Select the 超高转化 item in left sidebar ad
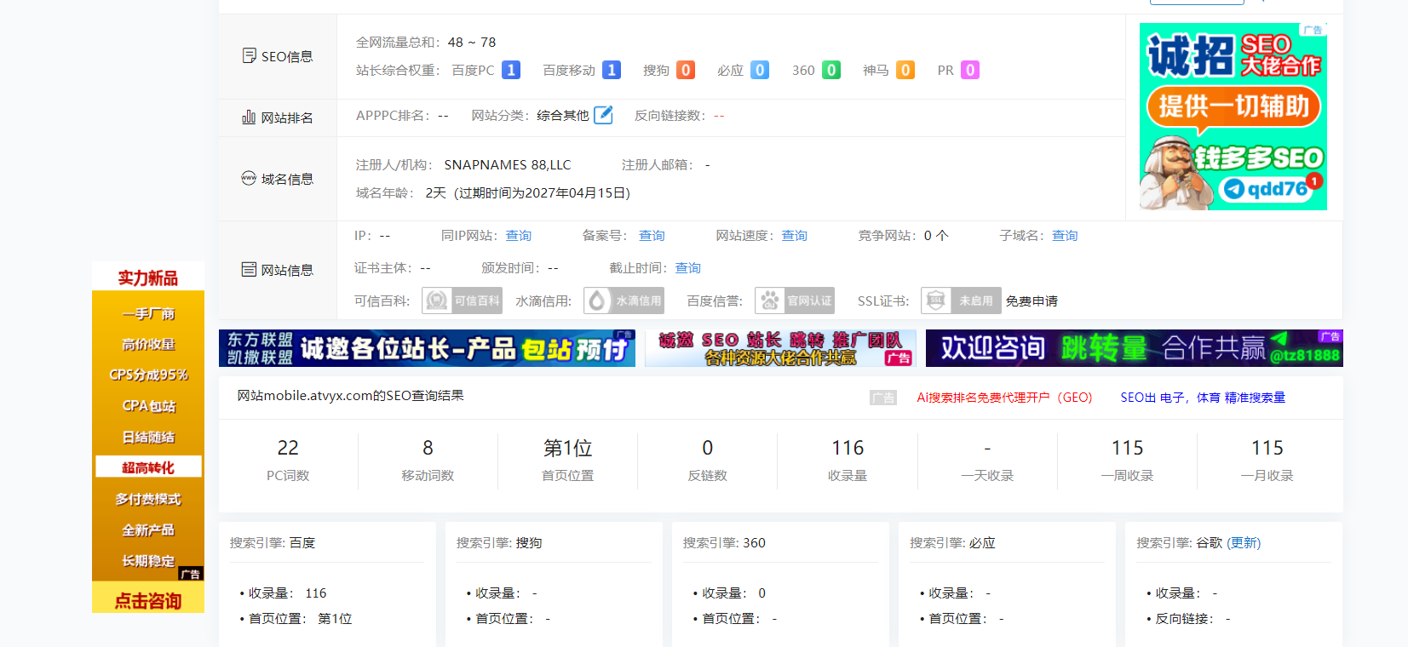The height and width of the screenshot is (647, 1408). point(148,467)
